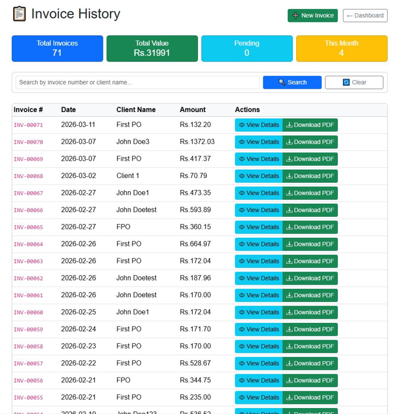Open the Total Invoices 71 card
396x414 pixels.
[58, 49]
